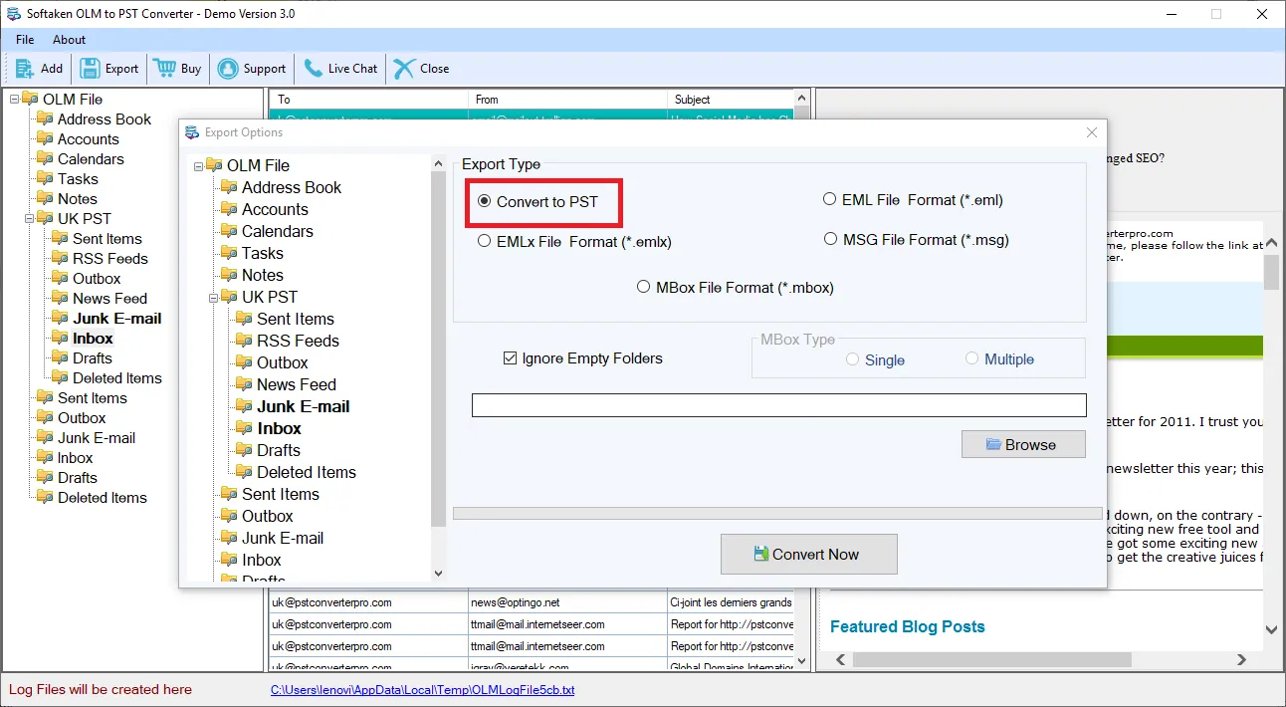Select Tasks folder icon in main window tree

[x=45, y=179]
